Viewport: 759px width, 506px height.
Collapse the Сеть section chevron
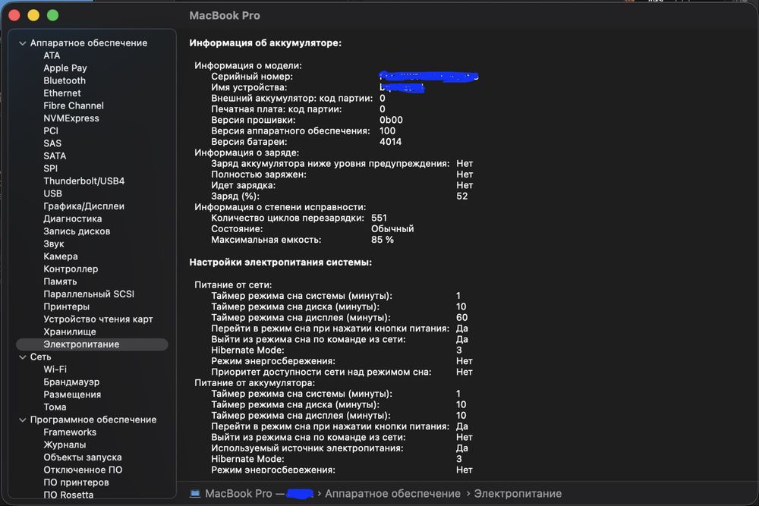[x=22, y=357]
